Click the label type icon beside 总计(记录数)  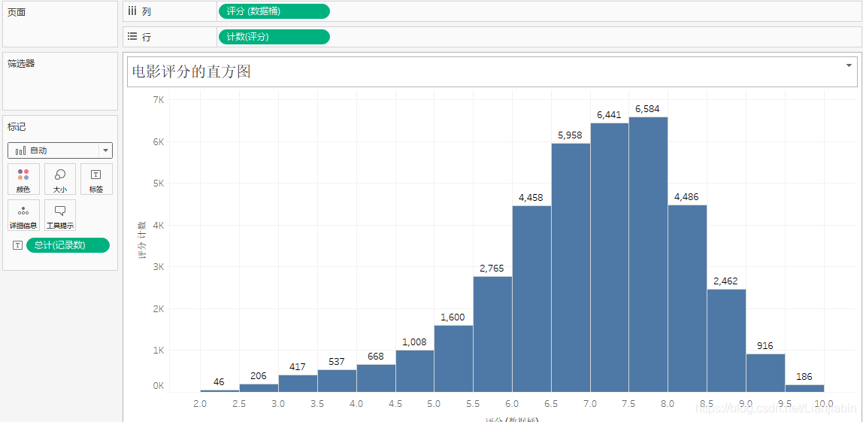click(17, 246)
